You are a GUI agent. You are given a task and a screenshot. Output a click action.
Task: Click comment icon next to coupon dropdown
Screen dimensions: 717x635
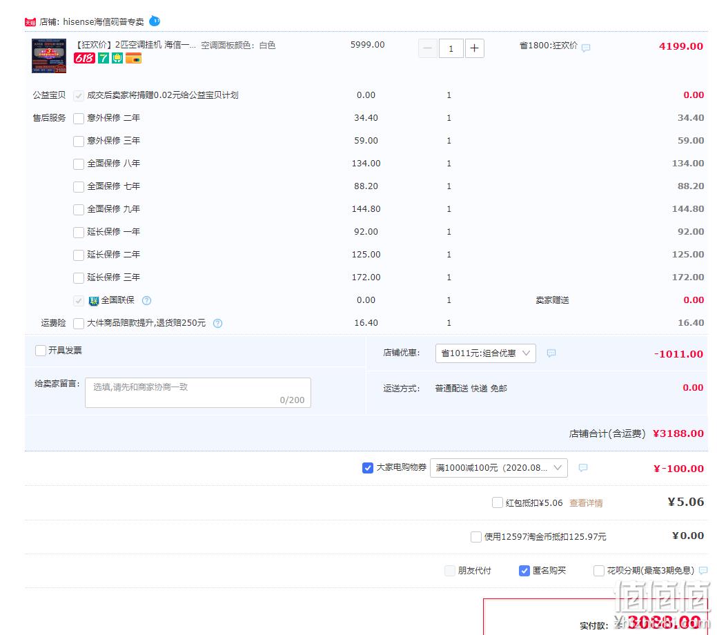[583, 467]
